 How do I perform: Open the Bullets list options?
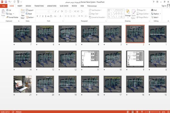[66, 11]
